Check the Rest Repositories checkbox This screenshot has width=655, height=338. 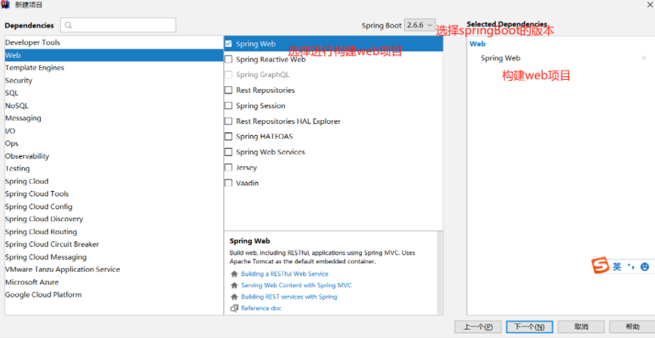[228, 90]
